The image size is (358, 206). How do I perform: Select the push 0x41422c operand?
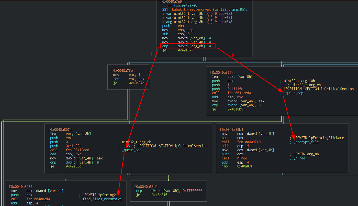74,146
